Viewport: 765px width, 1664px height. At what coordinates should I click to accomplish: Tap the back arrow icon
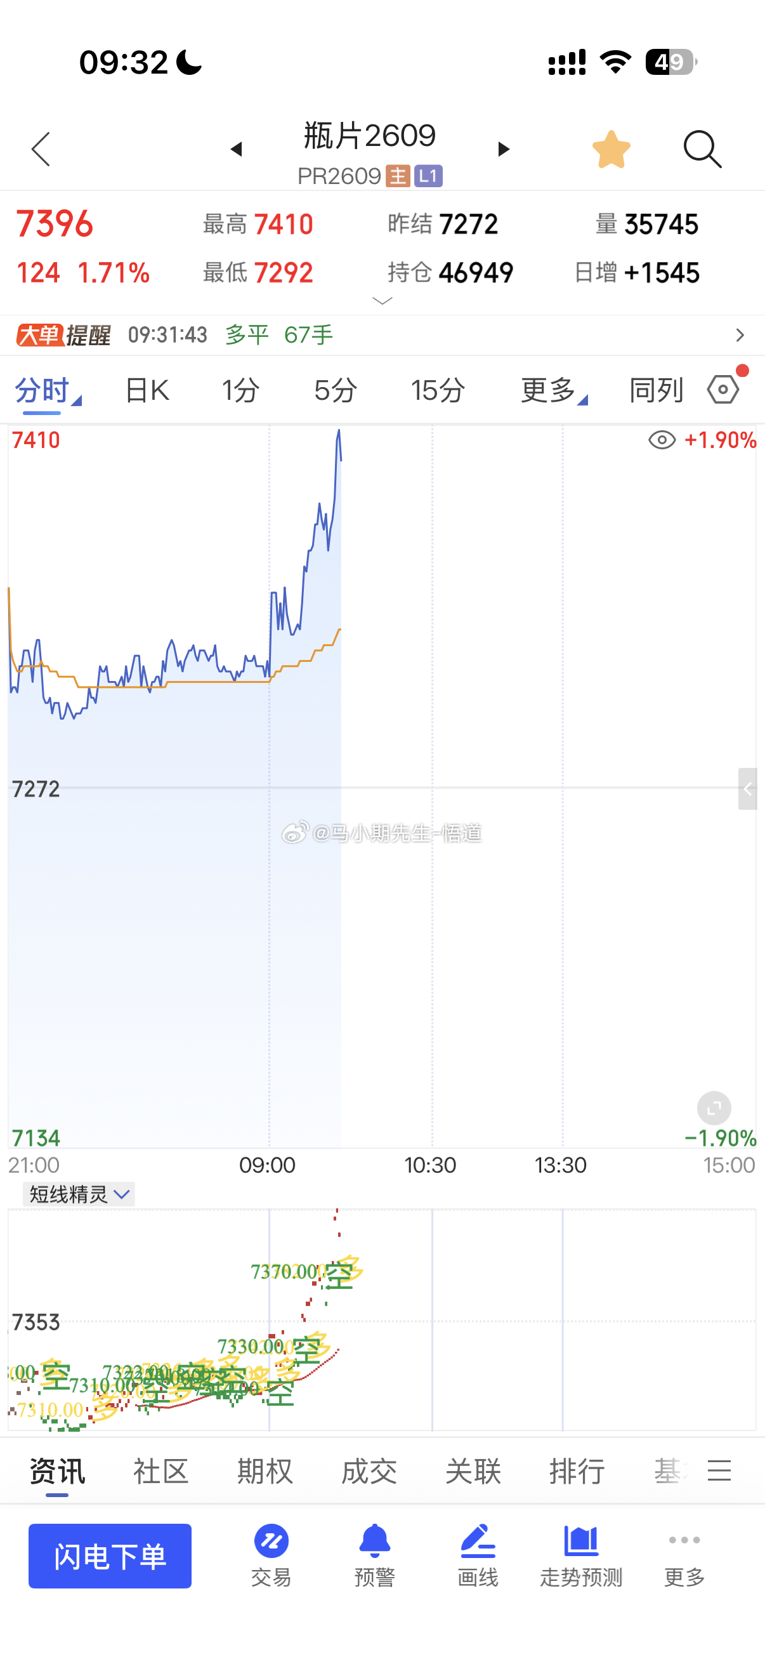(41, 149)
